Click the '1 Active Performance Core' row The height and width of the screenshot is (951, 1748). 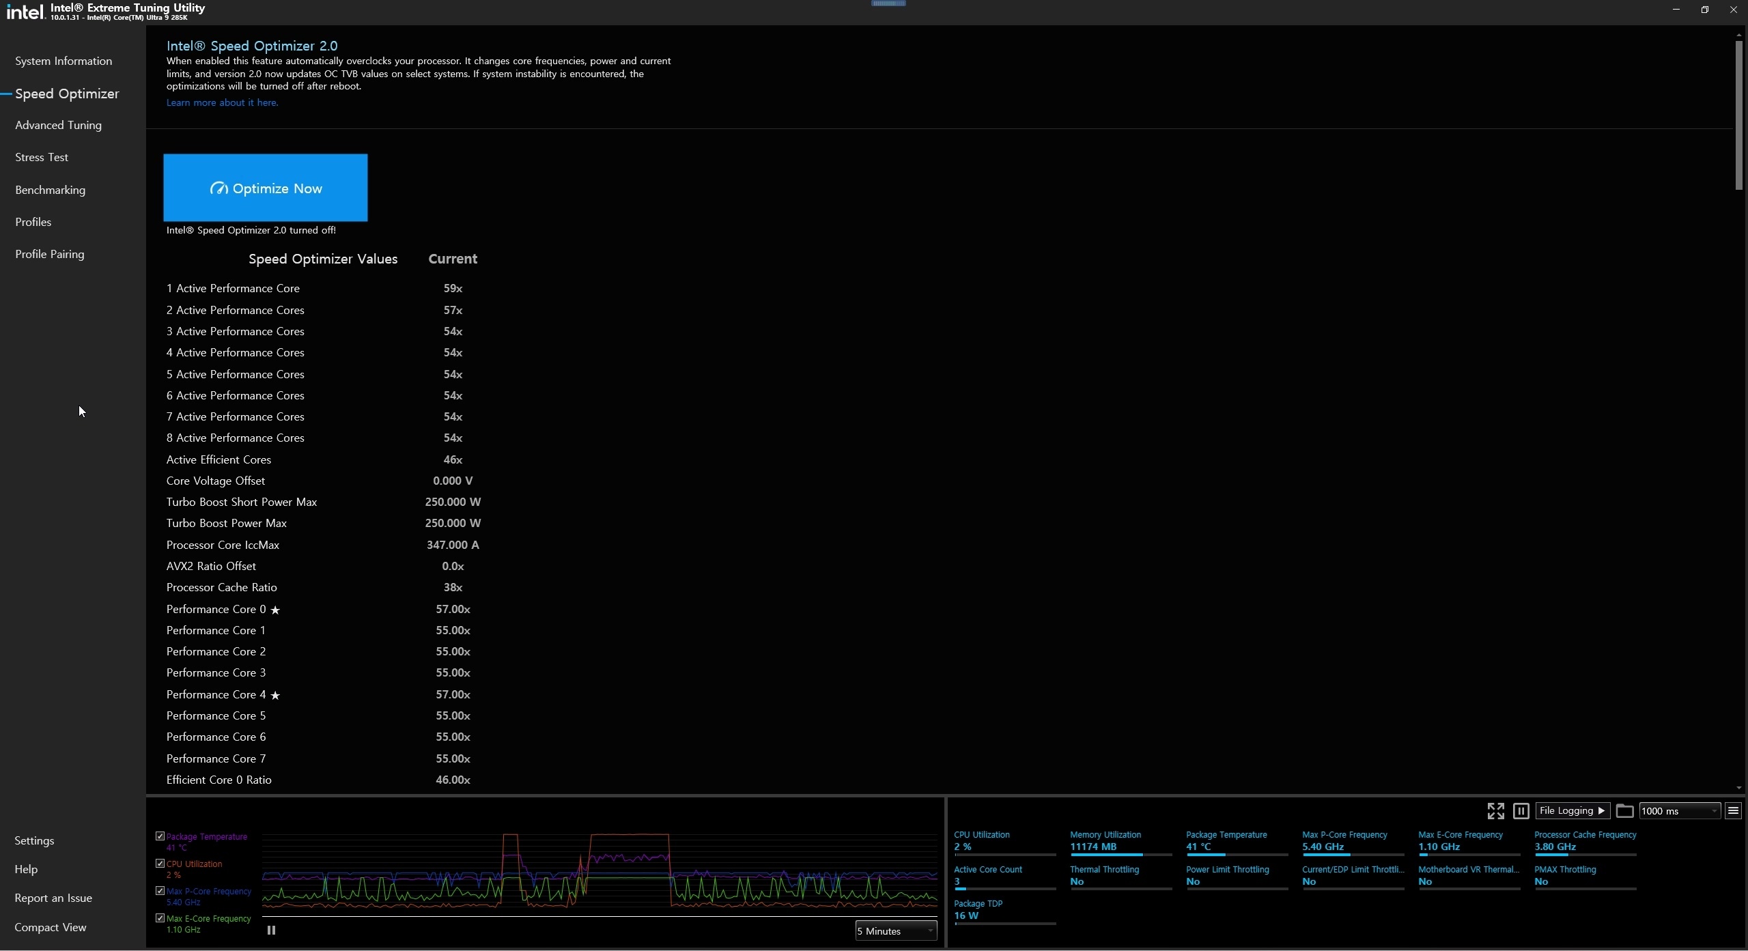pos(323,288)
